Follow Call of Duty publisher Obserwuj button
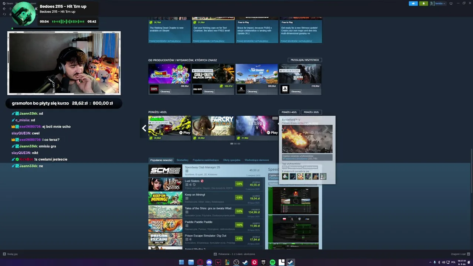The image size is (473, 266). [x=209, y=92]
